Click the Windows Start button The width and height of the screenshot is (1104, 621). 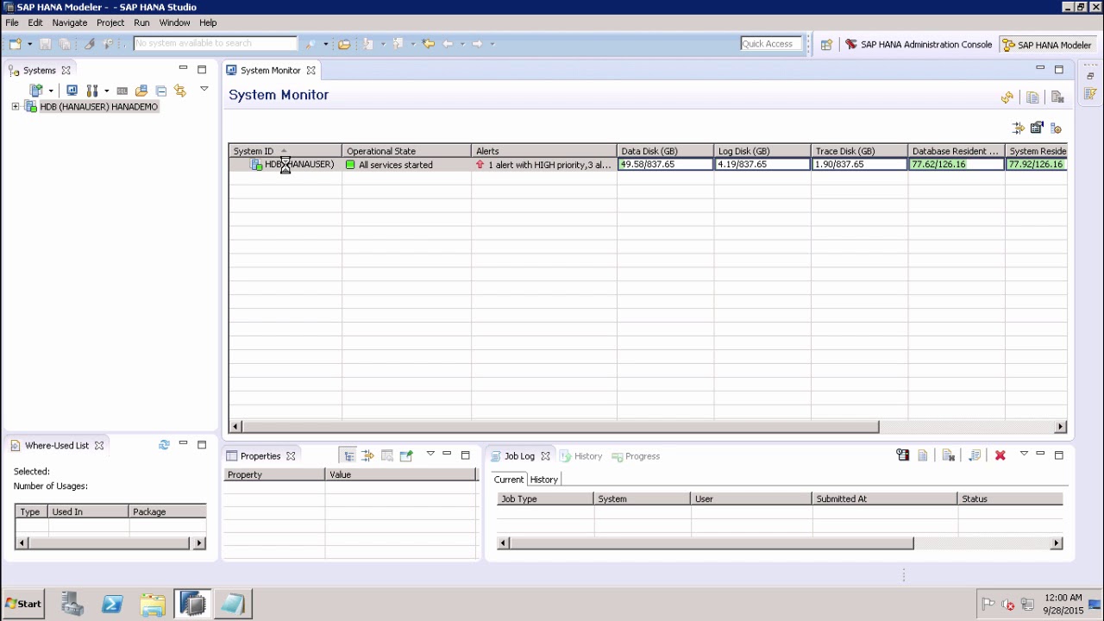pos(23,604)
